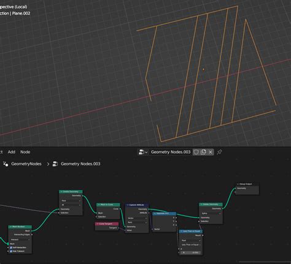Edit the Geometry Nodes.003 name field
The width and height of the screenshot is (291, 264).
(x=171, y=152)
